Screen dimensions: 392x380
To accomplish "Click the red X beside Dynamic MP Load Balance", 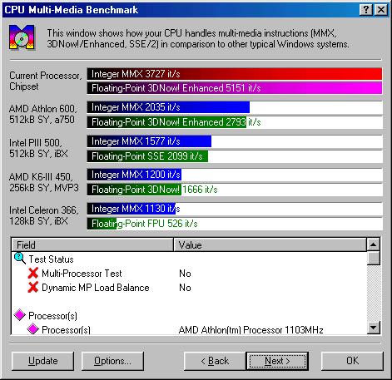I will [33, 288].
